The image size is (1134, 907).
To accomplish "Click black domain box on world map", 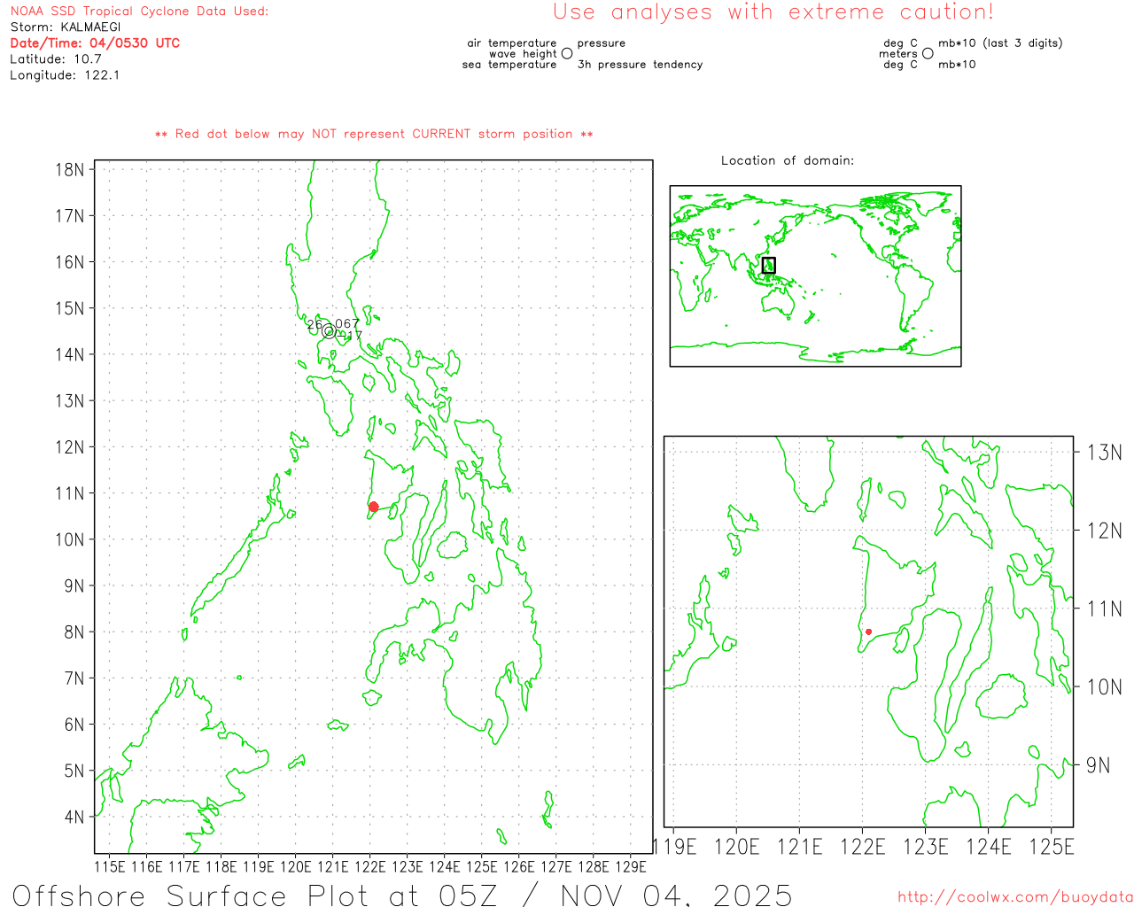I will [768, 265].
